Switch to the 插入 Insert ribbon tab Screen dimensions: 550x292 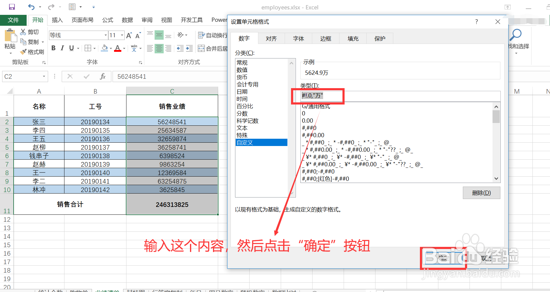57,20
